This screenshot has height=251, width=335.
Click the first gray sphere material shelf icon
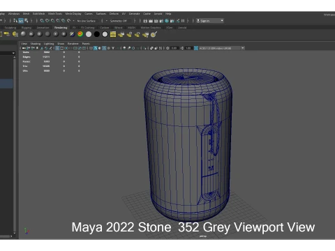pyautogui.click(x=23, y=34)
